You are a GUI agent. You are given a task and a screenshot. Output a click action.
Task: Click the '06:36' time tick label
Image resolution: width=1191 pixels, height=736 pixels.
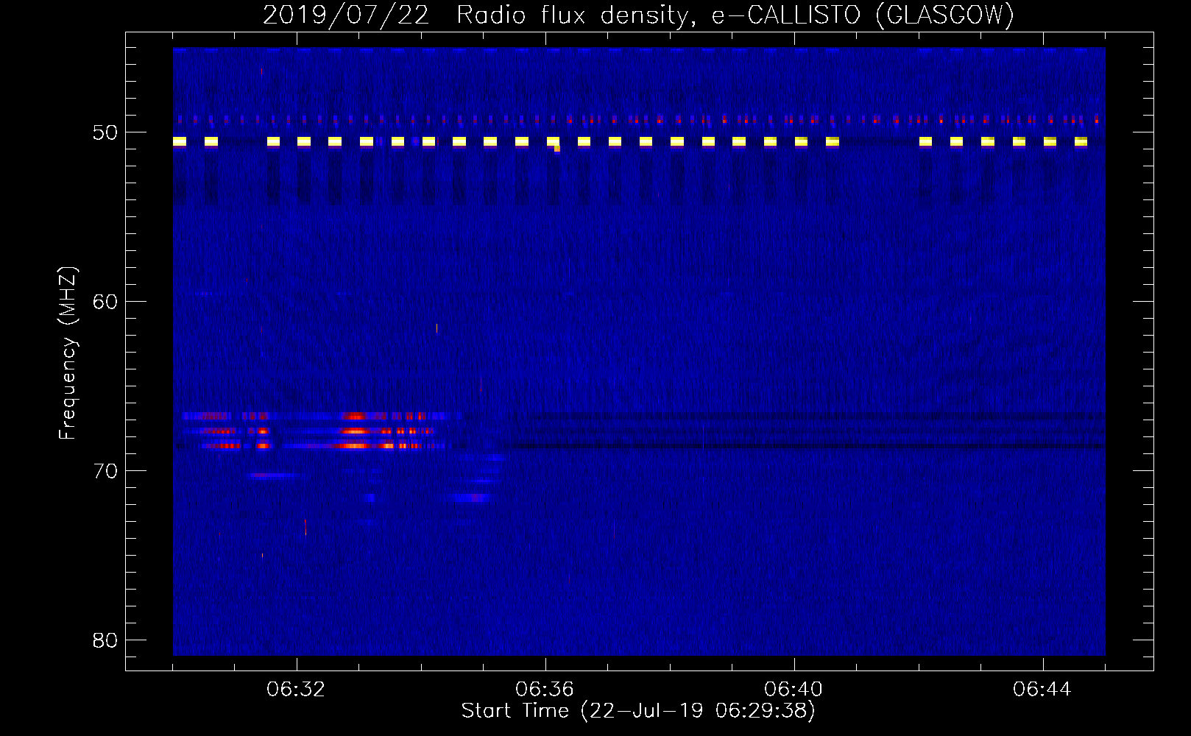[x=545, y=690]
